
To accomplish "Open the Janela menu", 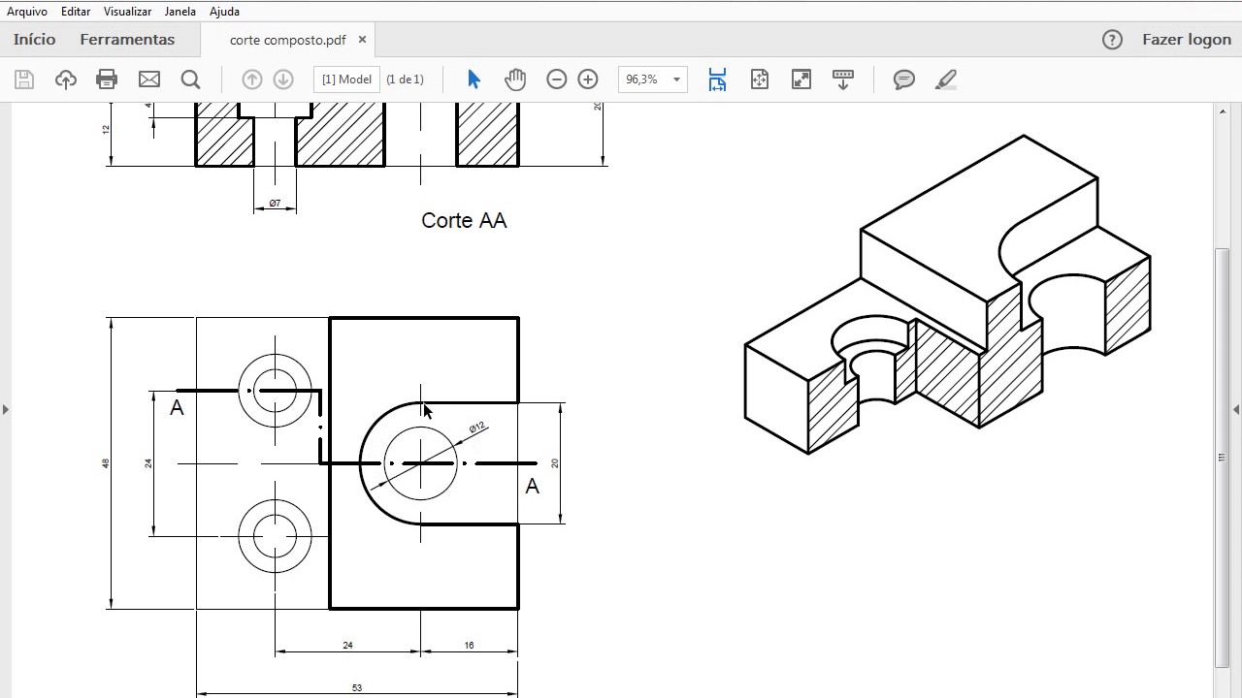I will 180,12.
